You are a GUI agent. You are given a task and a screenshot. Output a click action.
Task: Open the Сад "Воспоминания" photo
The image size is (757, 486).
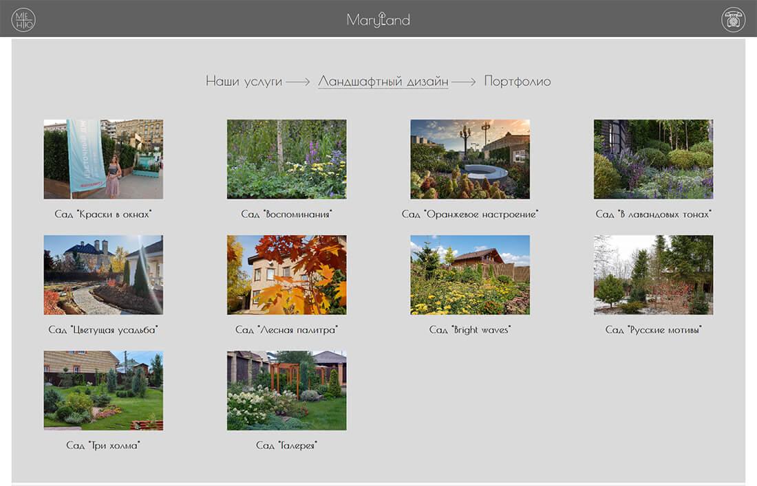286,159
